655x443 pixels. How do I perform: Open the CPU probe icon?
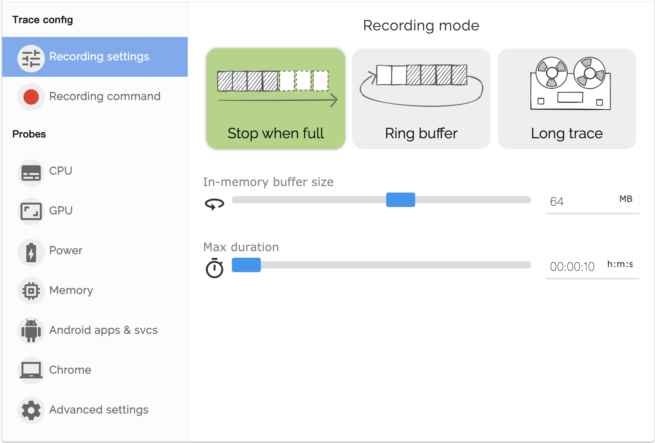(x=31, y=173)
